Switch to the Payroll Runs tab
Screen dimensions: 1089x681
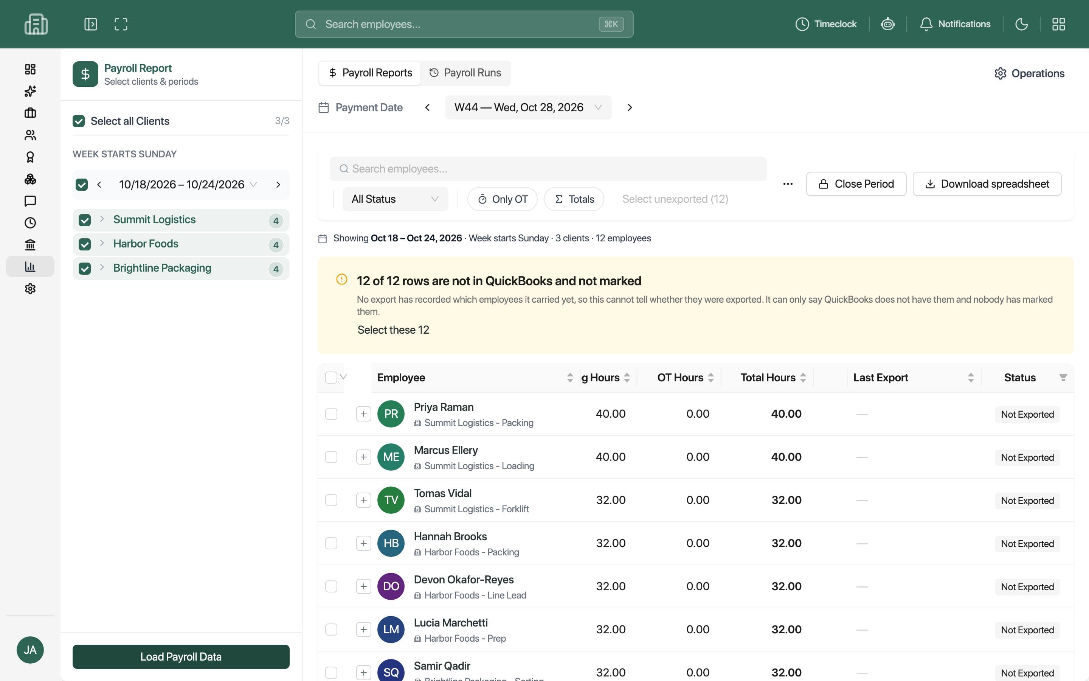(x=465, y=73)
